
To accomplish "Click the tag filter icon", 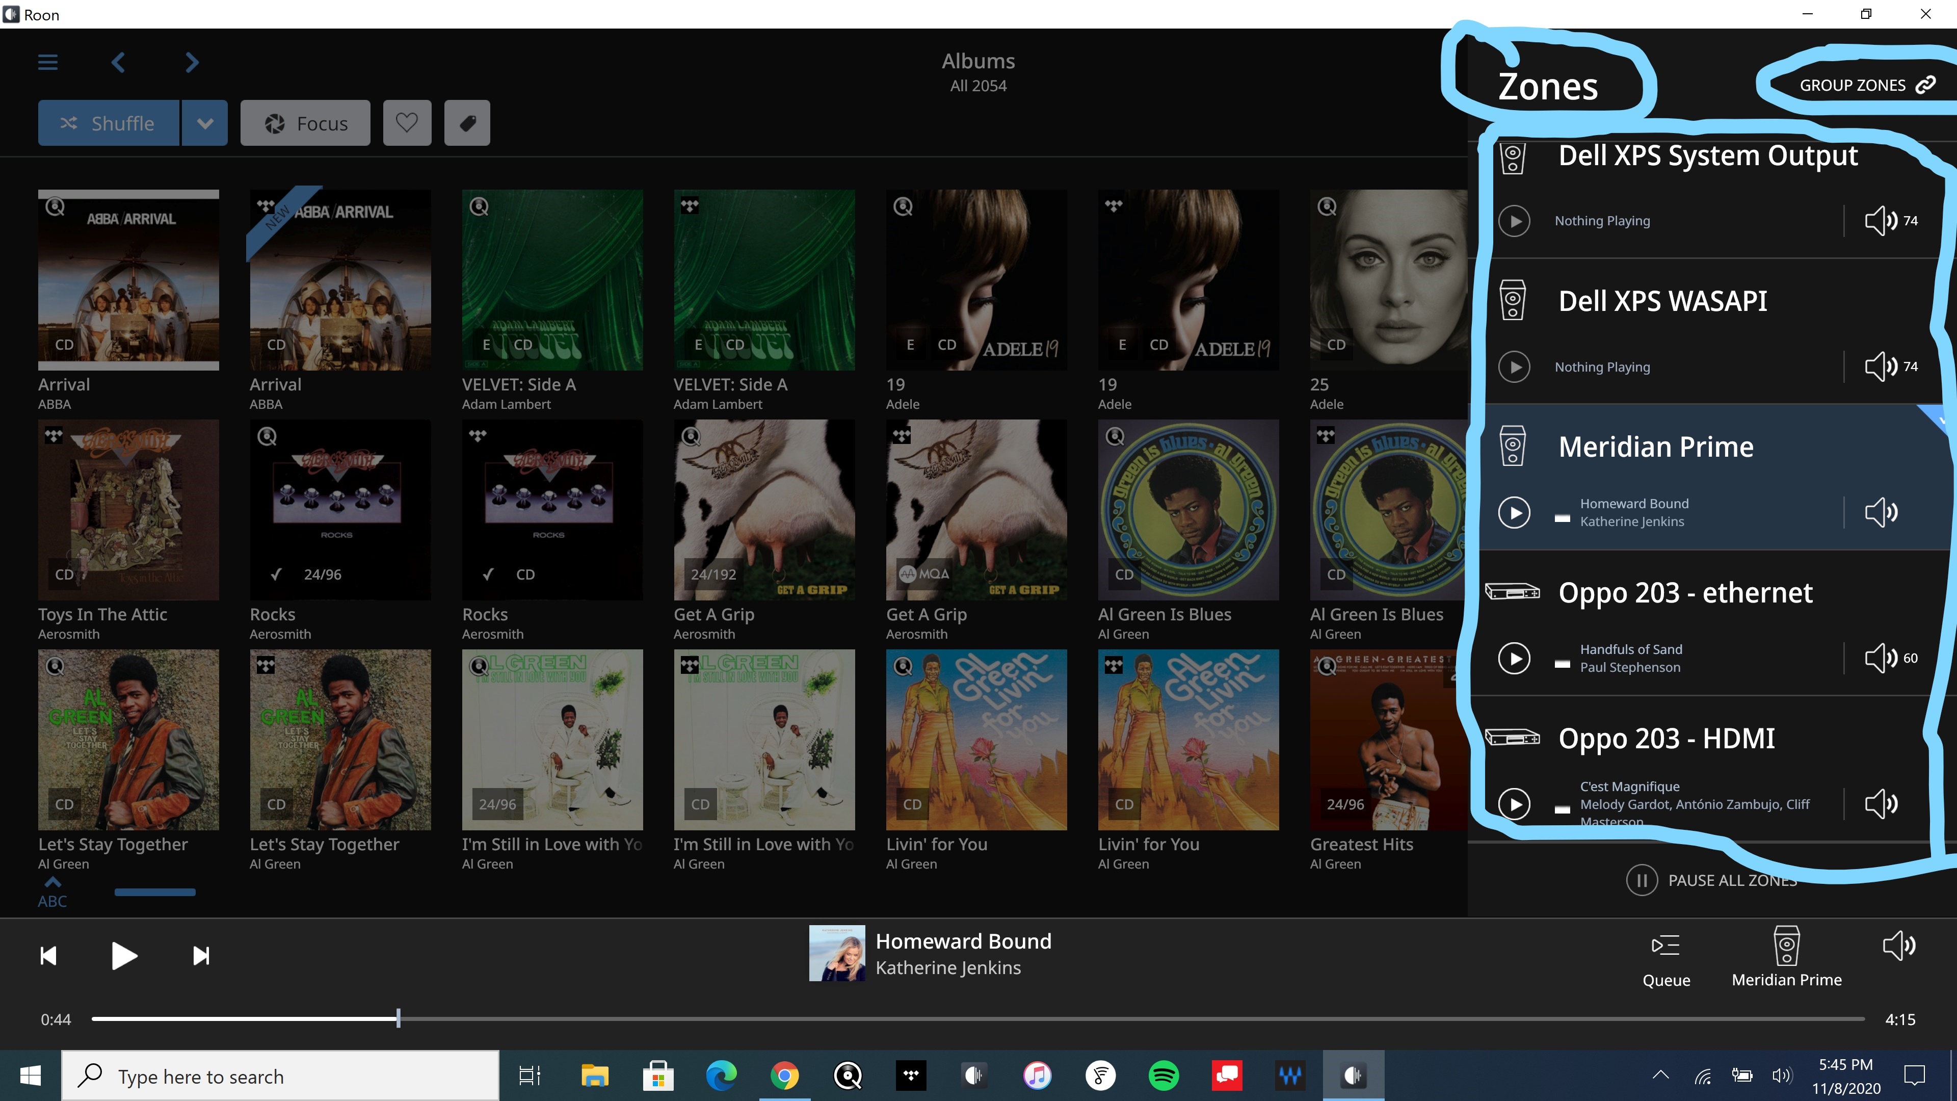I will pyautogui.click(x=467, y=123).
